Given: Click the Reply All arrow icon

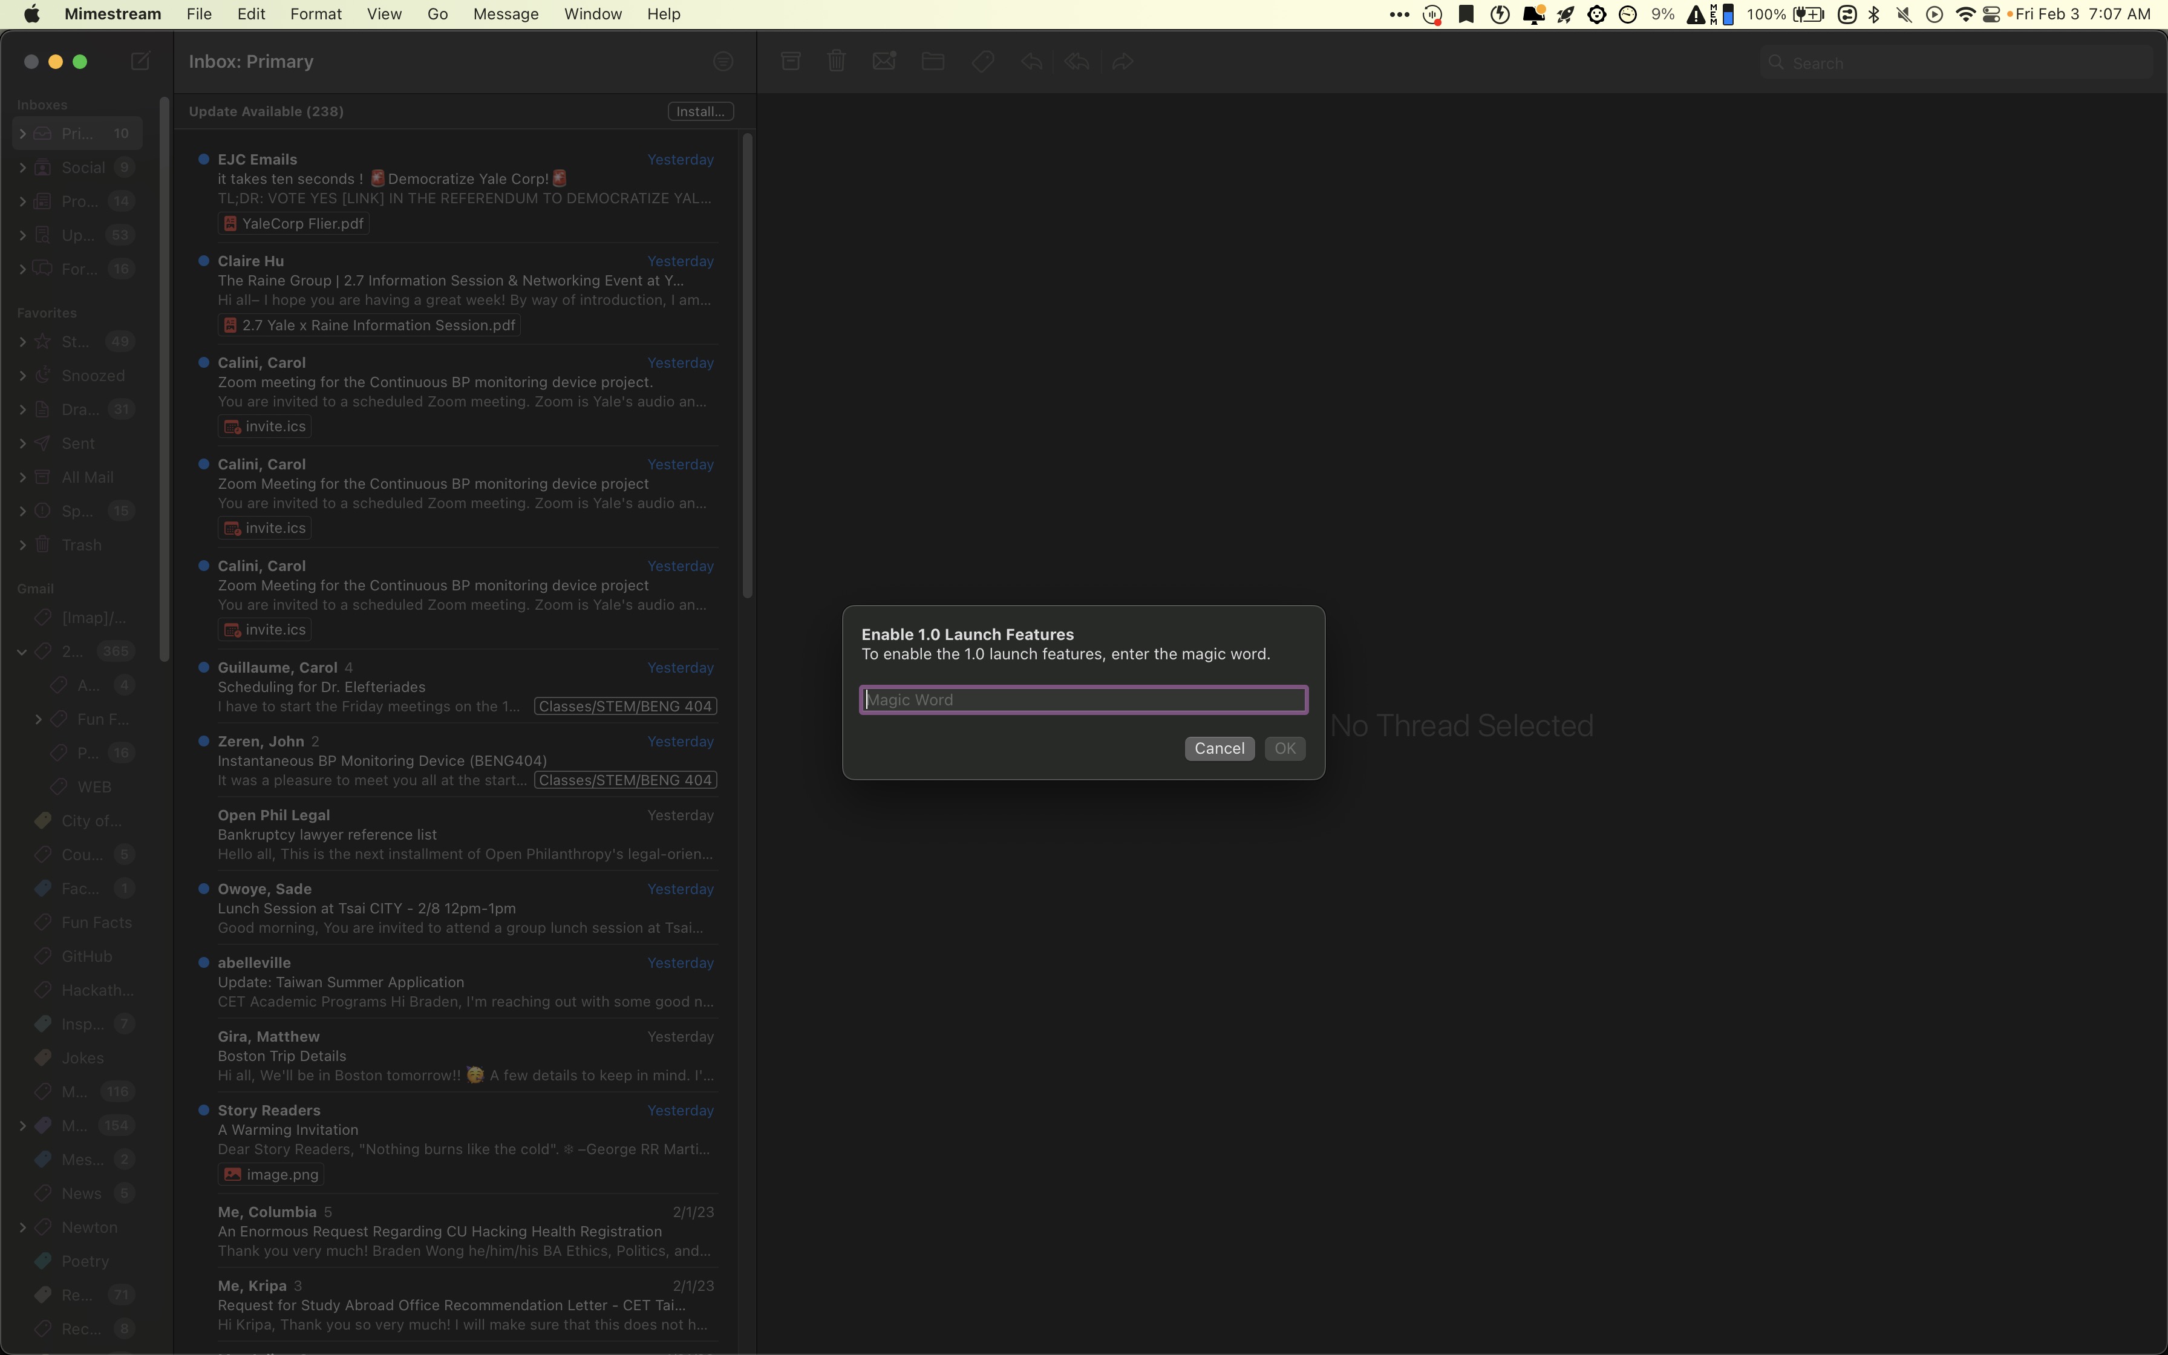Looking at the screenshot, I should pyautogui.click(x=1077, y=62).
